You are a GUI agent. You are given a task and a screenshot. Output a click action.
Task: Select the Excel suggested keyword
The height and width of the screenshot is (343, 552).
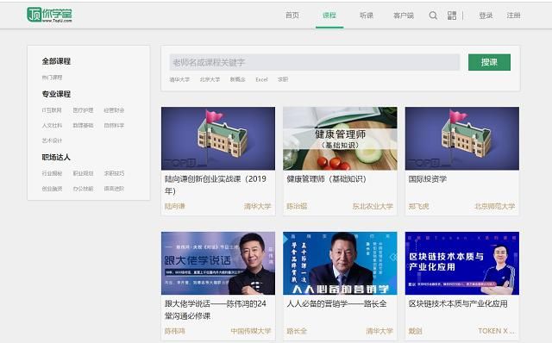(261, 79)
